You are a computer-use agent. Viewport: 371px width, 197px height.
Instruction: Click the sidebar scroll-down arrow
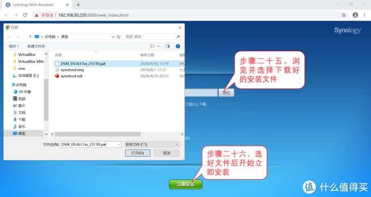(46, 134)
